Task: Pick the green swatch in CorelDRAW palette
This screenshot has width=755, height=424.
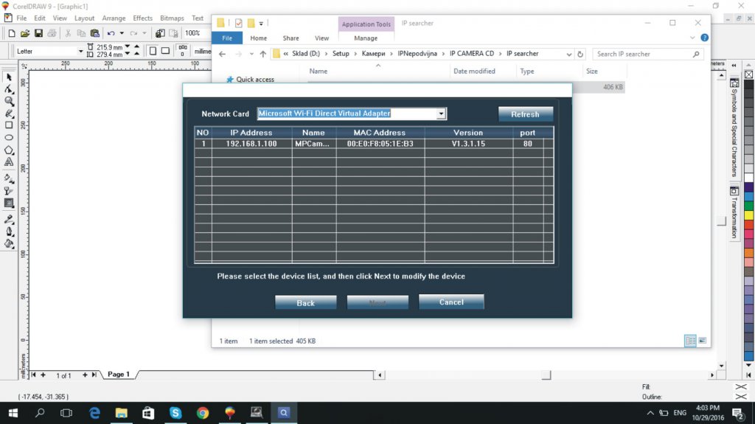Action: point(749,206)
